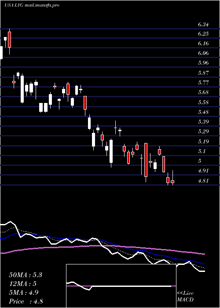Click the 5.87 price axis label
This screenshot has width=220, height=308.
[203, 73]
